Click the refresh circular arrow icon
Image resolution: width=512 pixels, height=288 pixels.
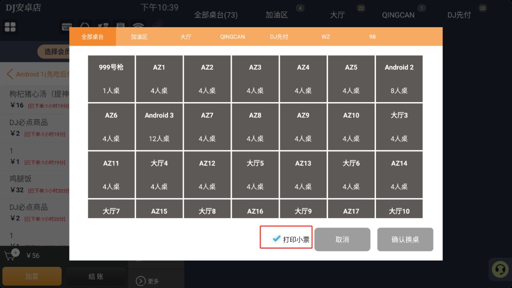(85, 27)
